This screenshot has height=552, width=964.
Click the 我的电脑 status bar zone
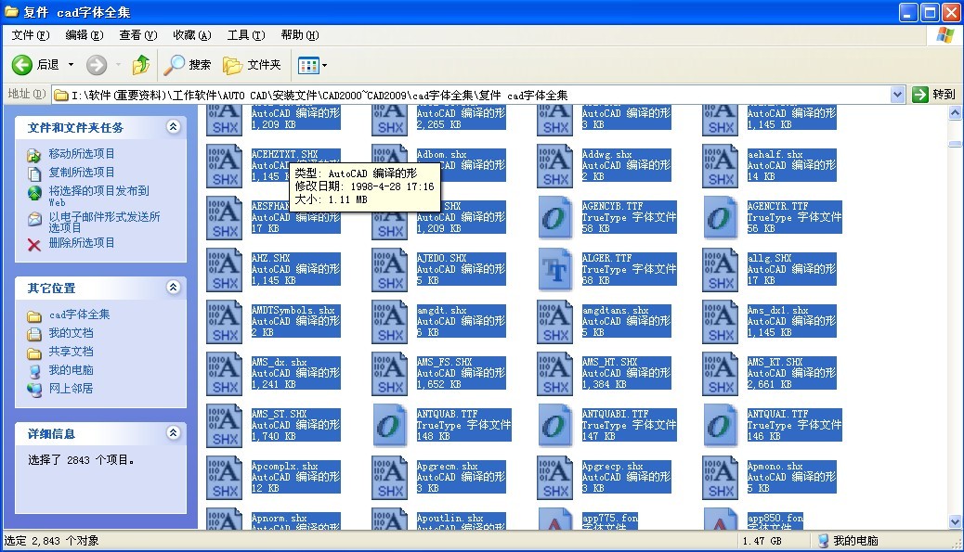(849, 541)
